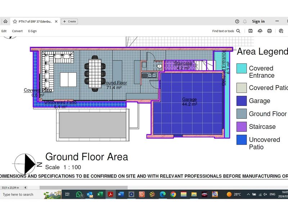Viewport: 288px width, 216px height.
Task: Show hidden system tray icons chevron
Action: [x=248, y=194]
